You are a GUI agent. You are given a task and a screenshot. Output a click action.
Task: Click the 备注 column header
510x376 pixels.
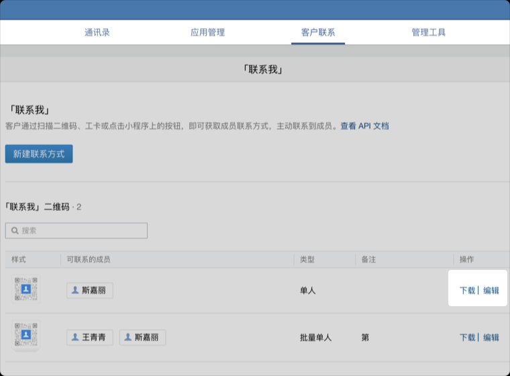[368, 259]
